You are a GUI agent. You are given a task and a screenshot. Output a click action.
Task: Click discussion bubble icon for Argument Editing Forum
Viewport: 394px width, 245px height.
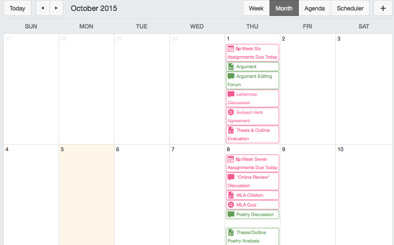coord(231,76)
